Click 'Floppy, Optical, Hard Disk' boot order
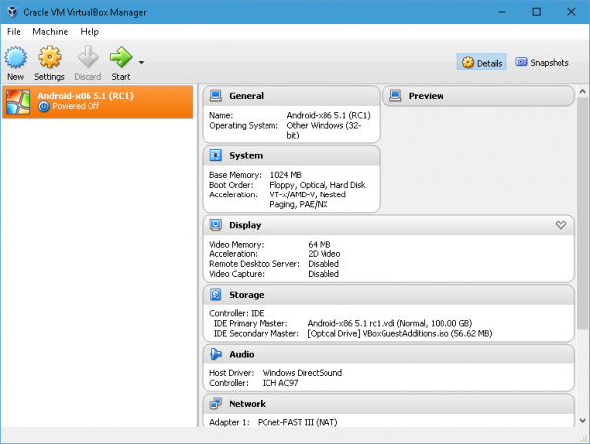 tap(318, 185)
